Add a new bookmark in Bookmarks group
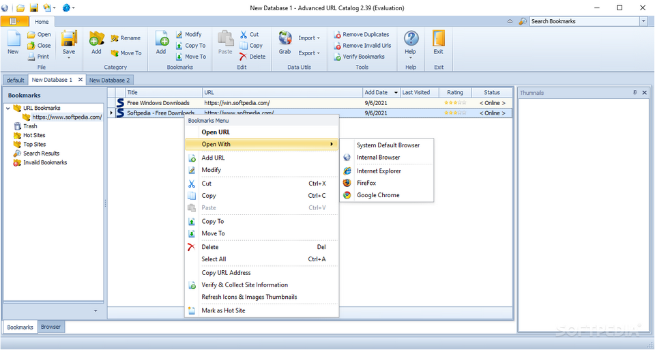The height and width of the screenshot is (350, 655). 161,43
